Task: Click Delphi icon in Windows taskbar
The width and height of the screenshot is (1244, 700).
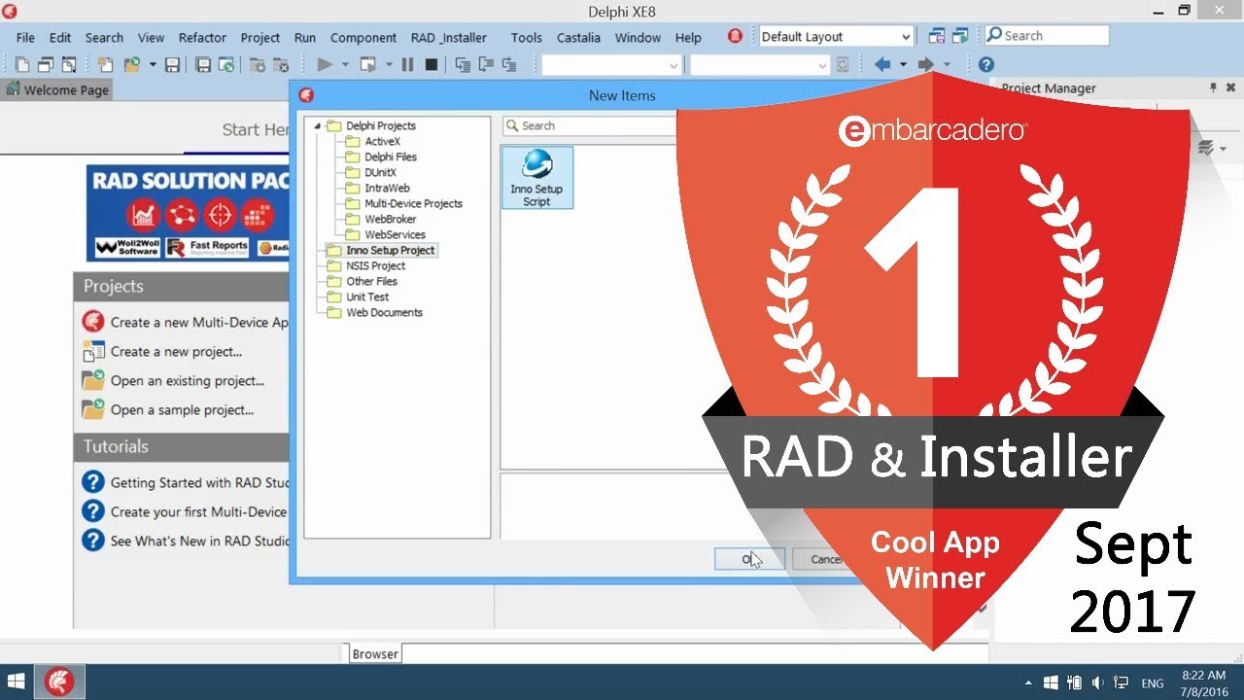Action: [59, 682]
